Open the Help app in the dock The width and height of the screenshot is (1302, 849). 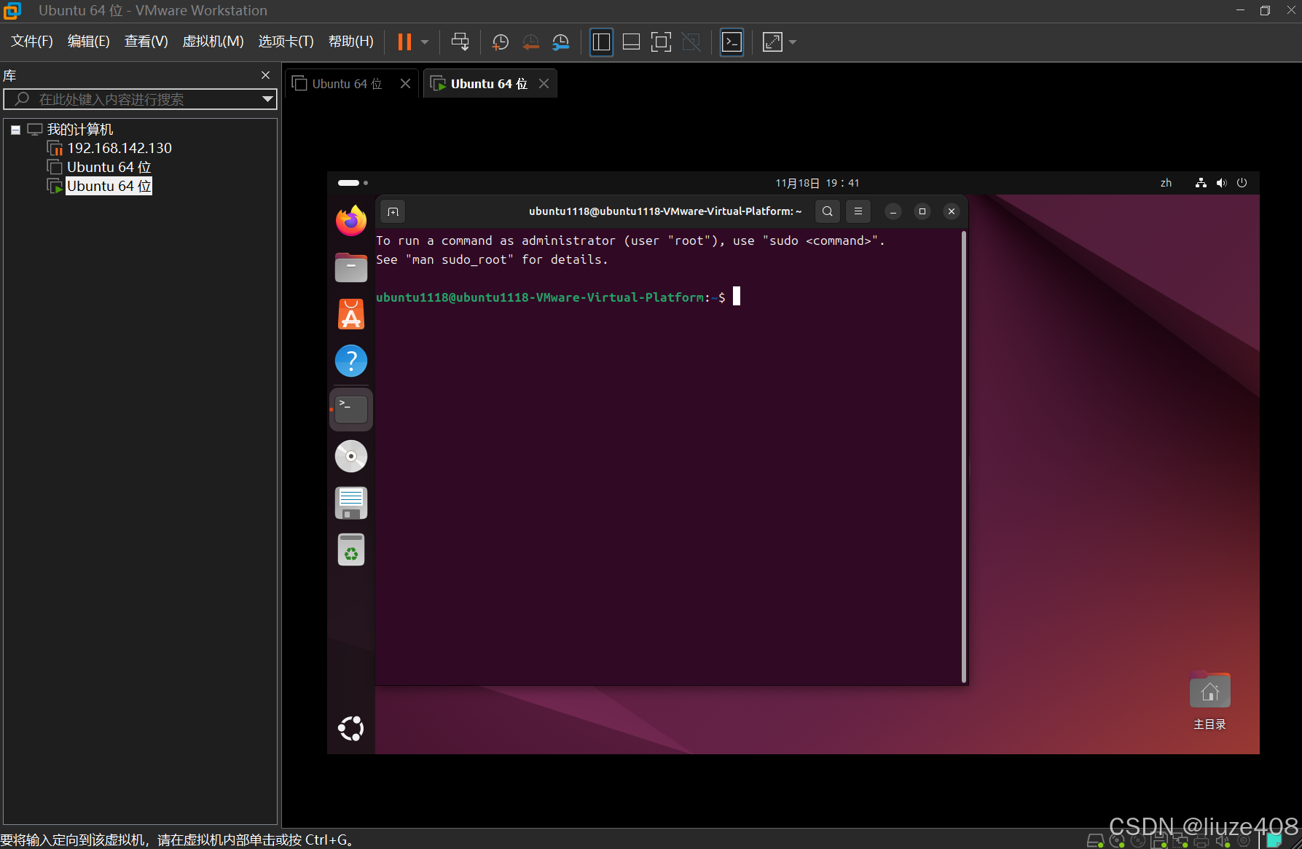click(351, 361)
